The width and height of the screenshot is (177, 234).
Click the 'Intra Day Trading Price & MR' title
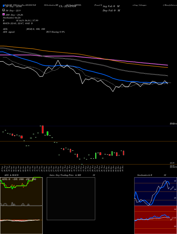pyautogui.click(x=65, y=175)
